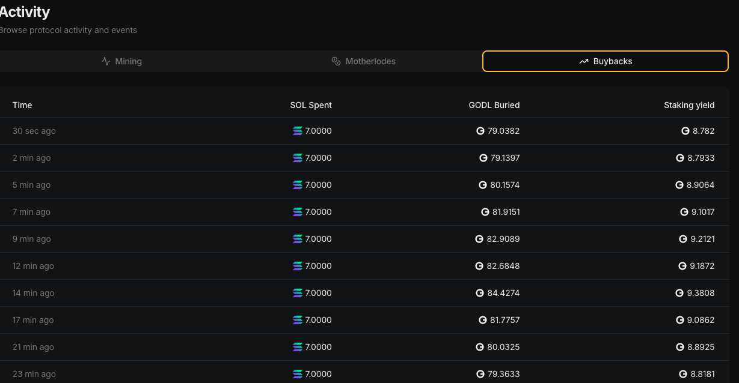Screen dimensions: 739x383
Task: Click the Buybacks trending arrow icon
Action: [x=583, y=61]
